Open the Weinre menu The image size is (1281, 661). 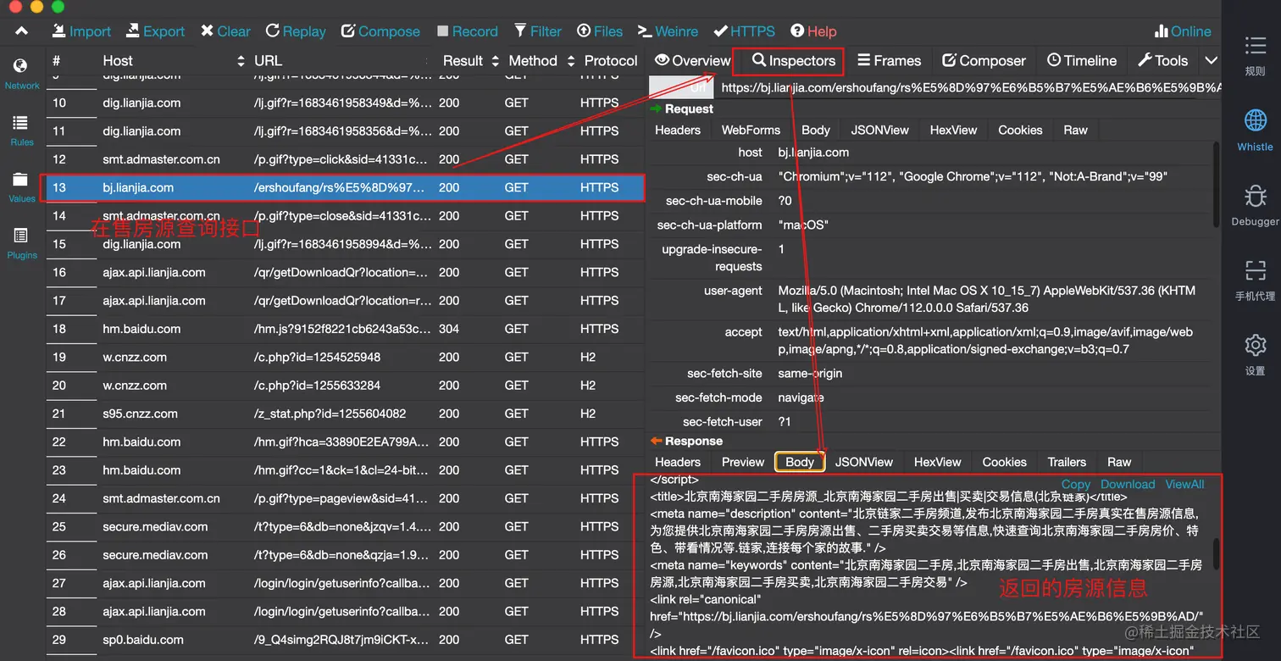[x=668, y=31]
